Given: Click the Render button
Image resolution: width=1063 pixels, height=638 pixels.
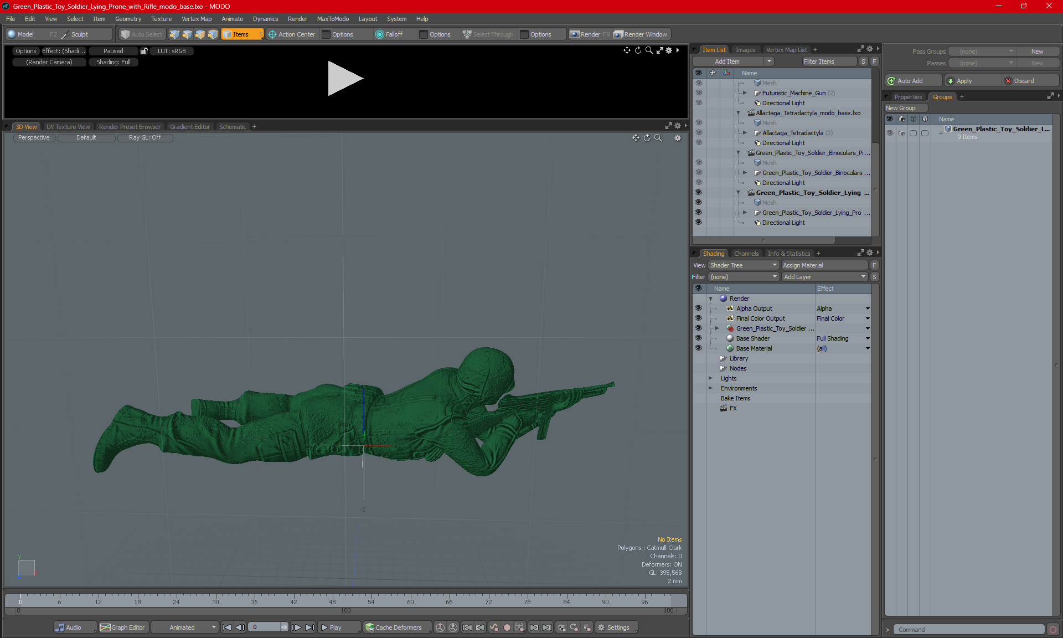Looking at the screenshot, I should (589, 34).
